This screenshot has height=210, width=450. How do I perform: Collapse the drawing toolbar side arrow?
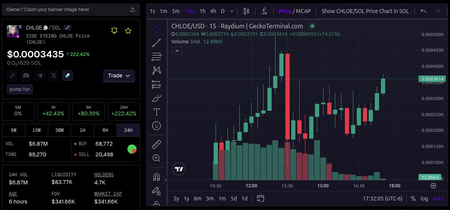[166, 180]
